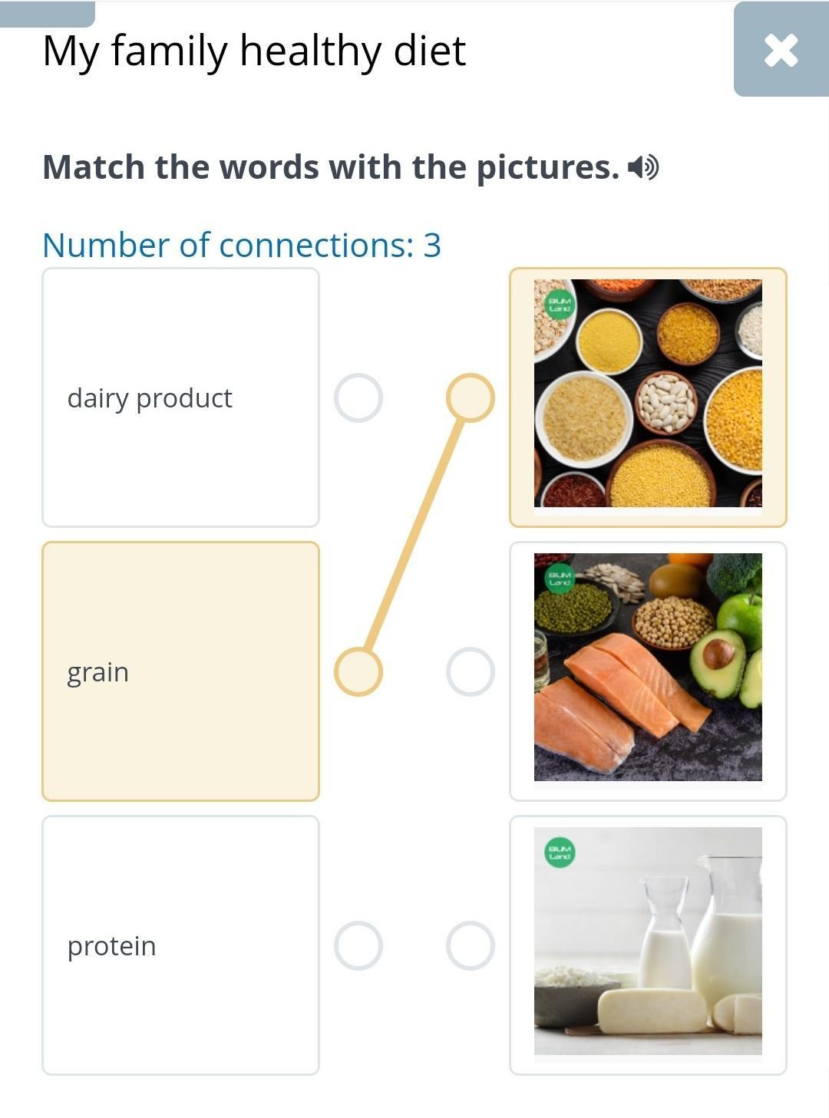The height and width of the screenshot is (1118, 829).
Task: Click the connector circle beside the milk picture
Action: pyautogui.click(x=470, y=945)
